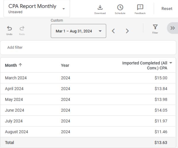The height and width of the screenshot is (148, 178).
Task: Click the Total row amount $13.63
Action: pyautogui.click(x=161, y=142)
